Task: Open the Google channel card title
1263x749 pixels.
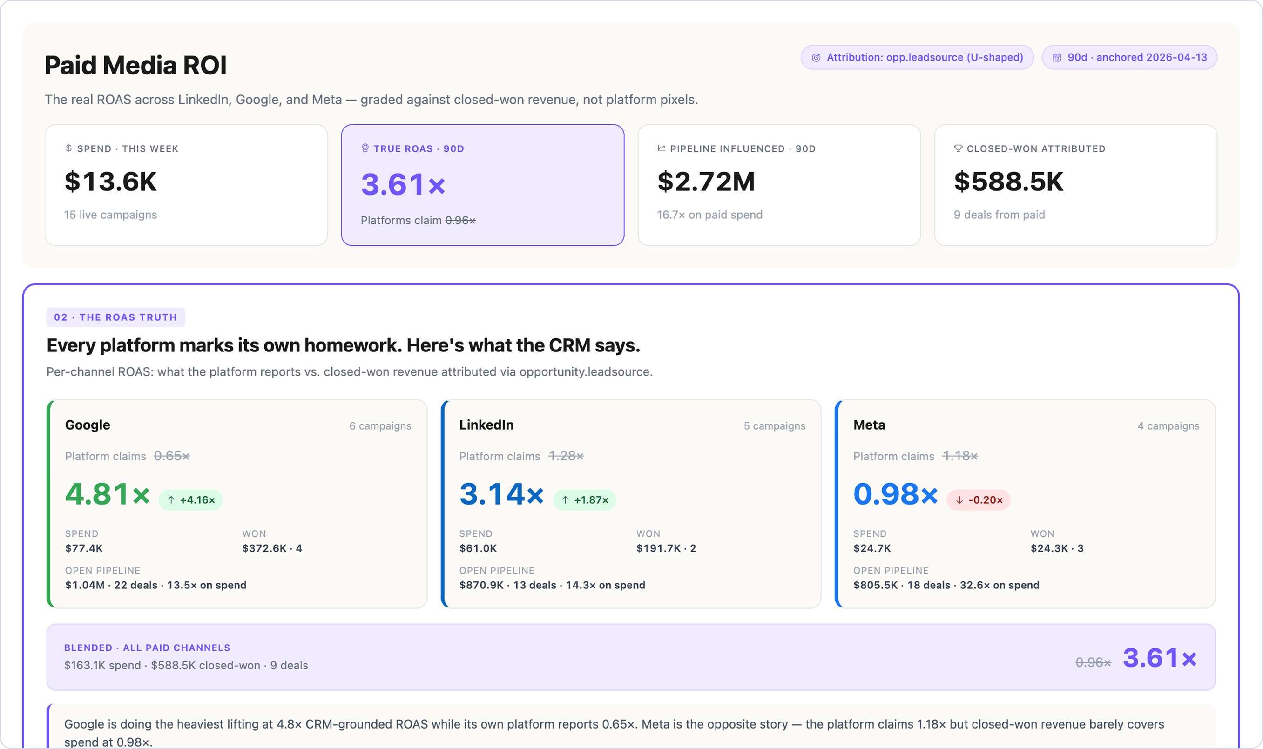Action: point(88,425)
